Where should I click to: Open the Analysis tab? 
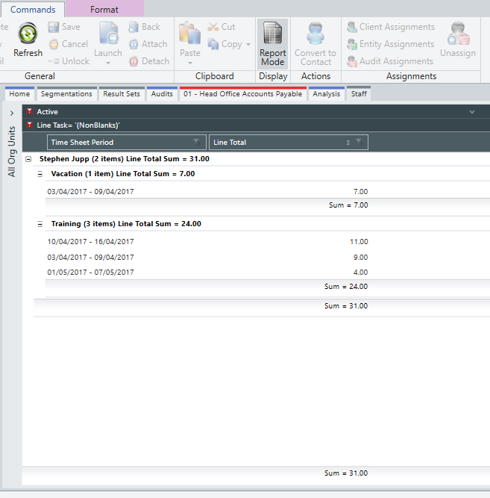pos(326,93)
